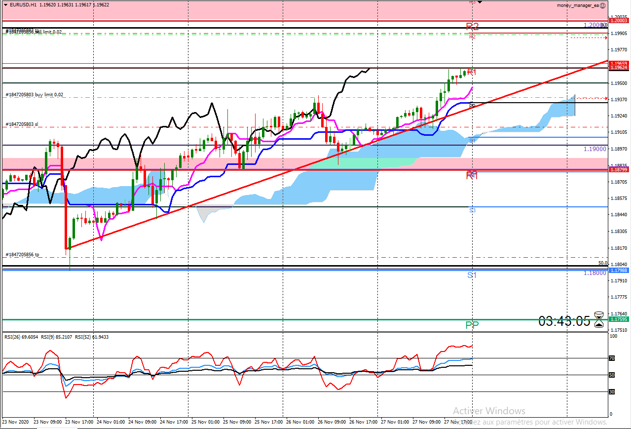
Task: Click the 03:43:05 candle countdown timer
Action: click(564, 321)
